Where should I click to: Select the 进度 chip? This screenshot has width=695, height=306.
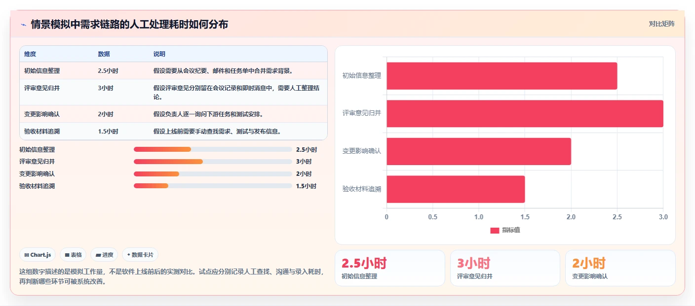[x=104, y=255]
